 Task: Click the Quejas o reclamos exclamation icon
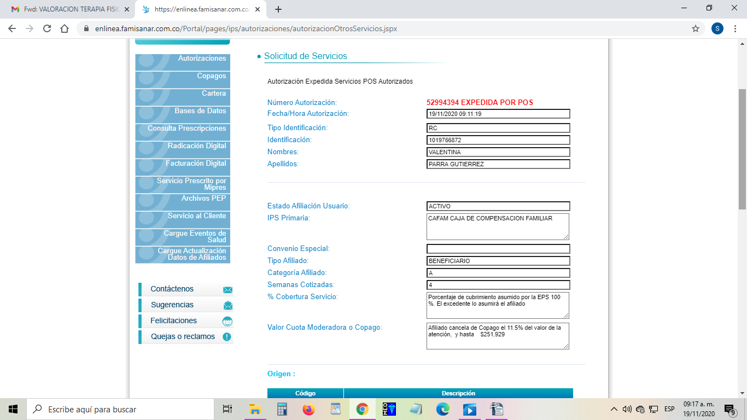click(x=227, y=337)
